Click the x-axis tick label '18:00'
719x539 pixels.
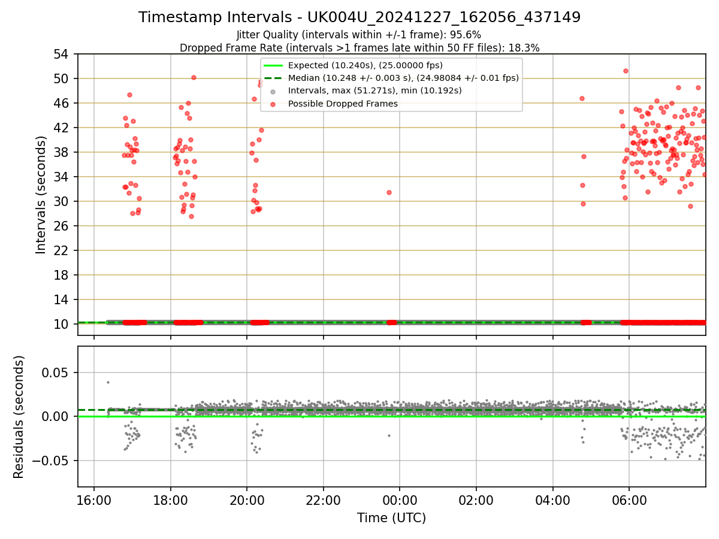(171, 500)
